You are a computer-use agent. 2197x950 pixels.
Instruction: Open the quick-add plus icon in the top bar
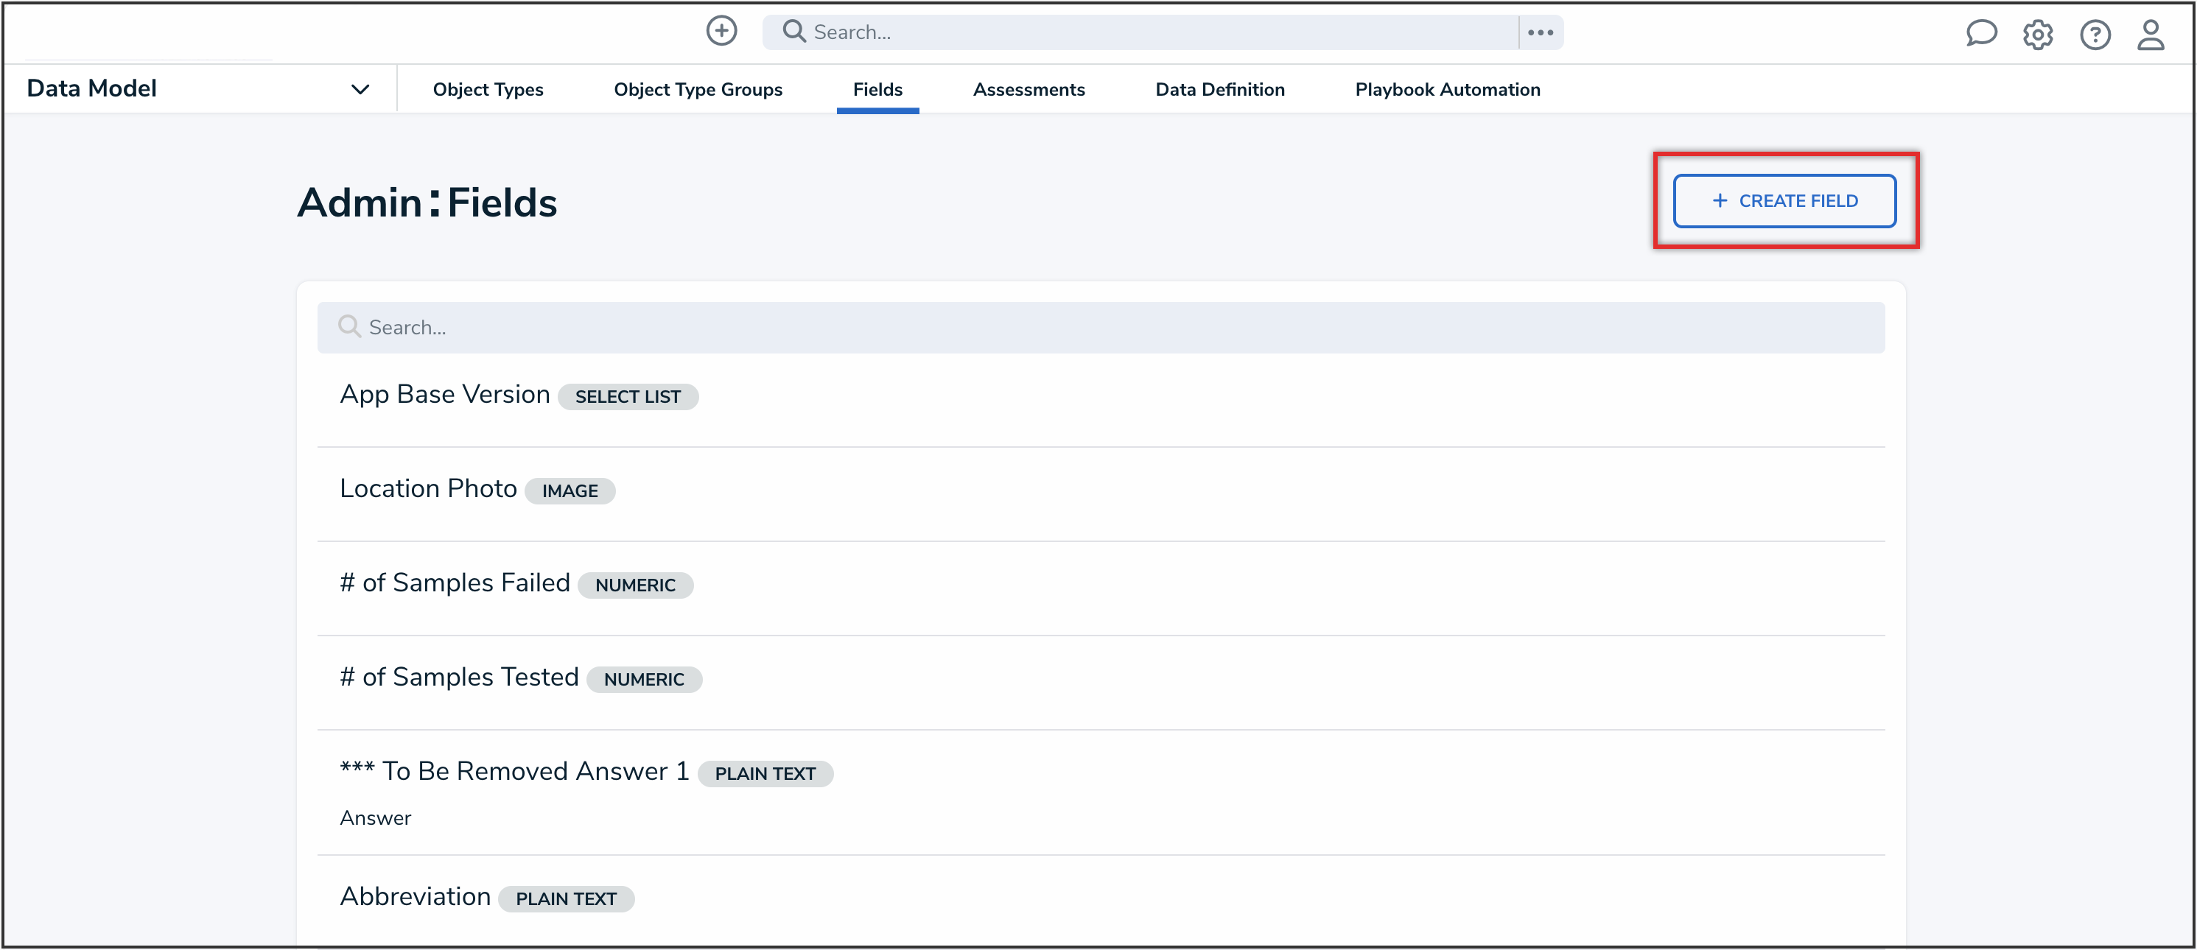pyautogui.click(x=721, y=31)
